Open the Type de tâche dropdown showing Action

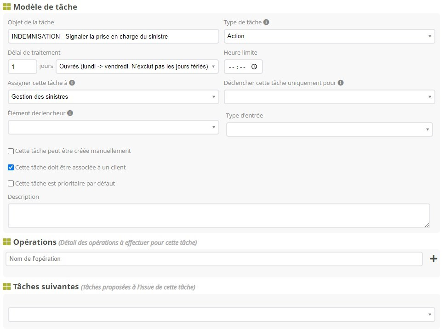click(329, 36)
